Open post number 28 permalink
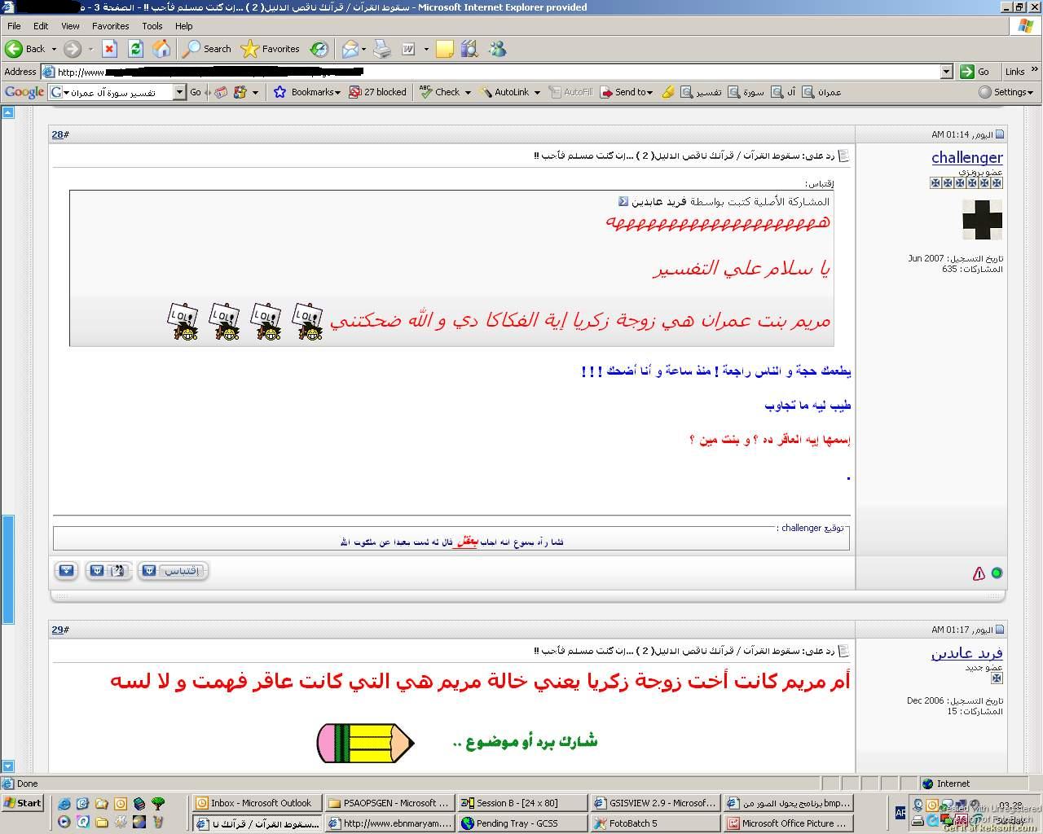The image size is (1043, 834). tap(57, 134)
